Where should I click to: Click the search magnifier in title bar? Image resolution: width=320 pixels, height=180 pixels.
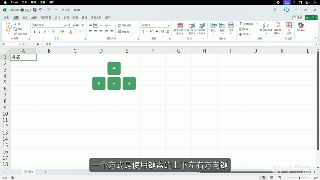click(x=275, y=10)
